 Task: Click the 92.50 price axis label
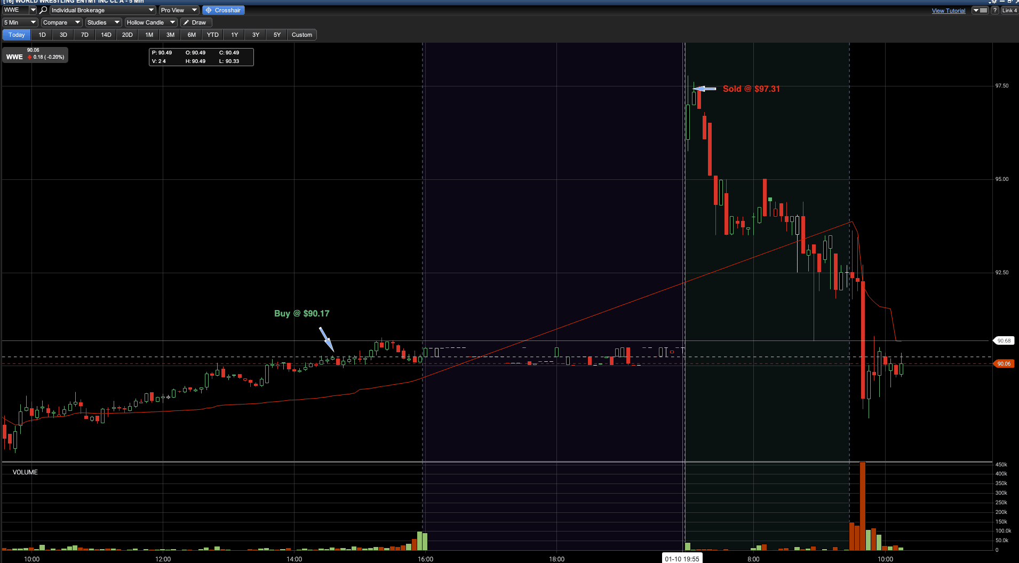coord(1001,272)
